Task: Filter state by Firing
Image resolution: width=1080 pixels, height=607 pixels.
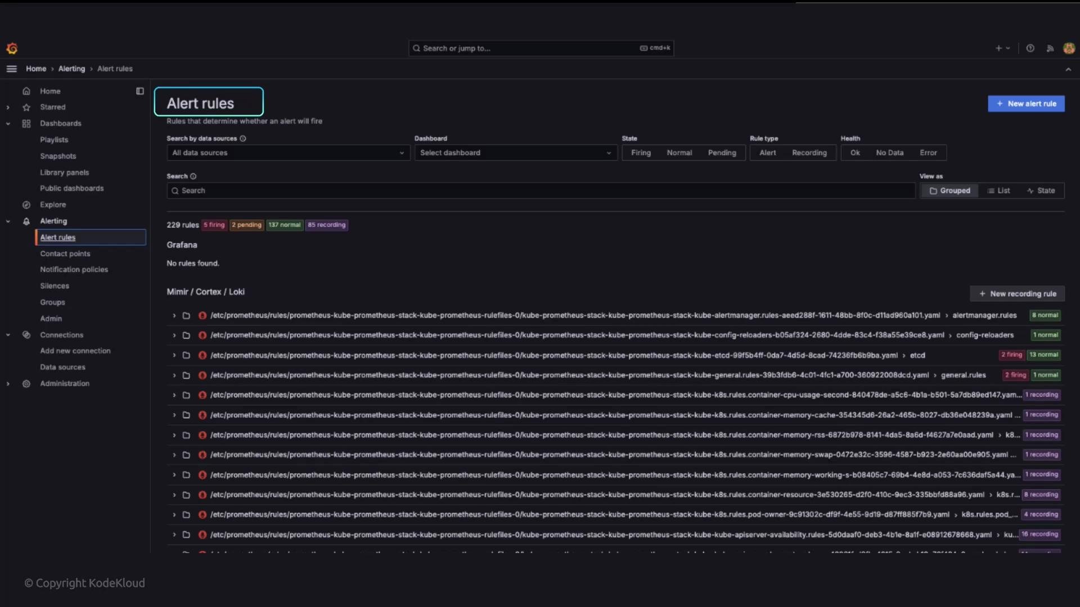Action: coord(641,153)
